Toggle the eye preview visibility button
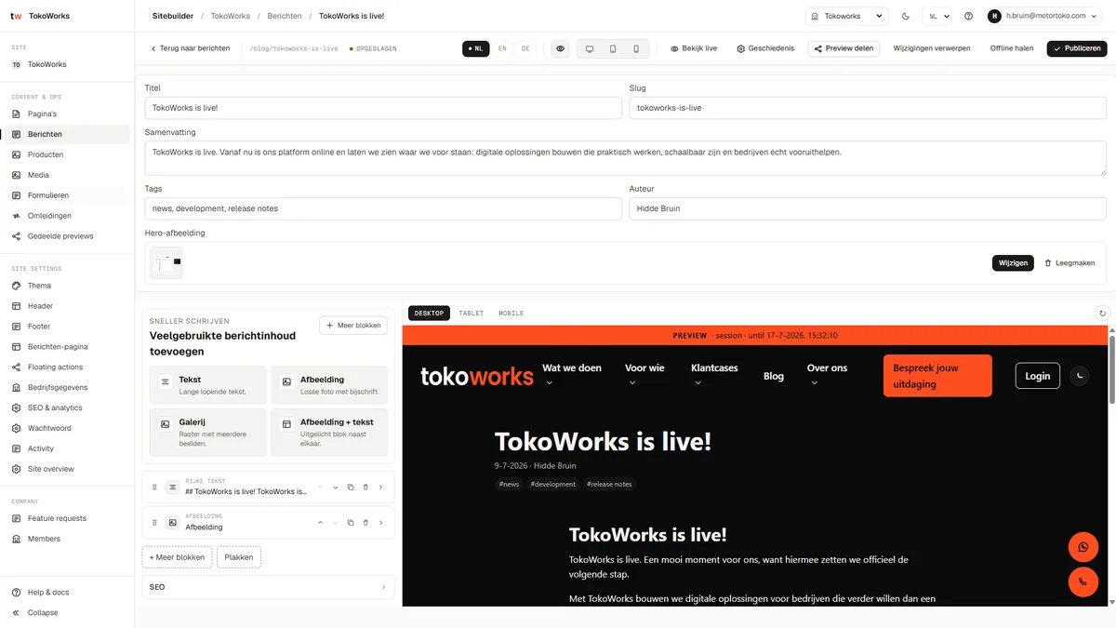Screen dimensions: 1116x628 [560, 48]
